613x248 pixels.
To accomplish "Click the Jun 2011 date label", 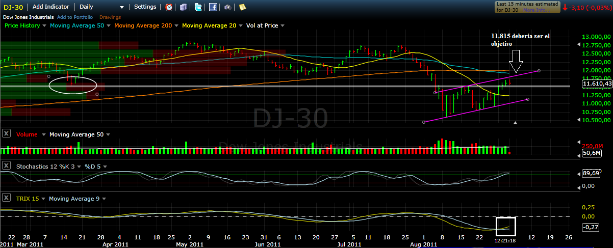I will point(267,244).
